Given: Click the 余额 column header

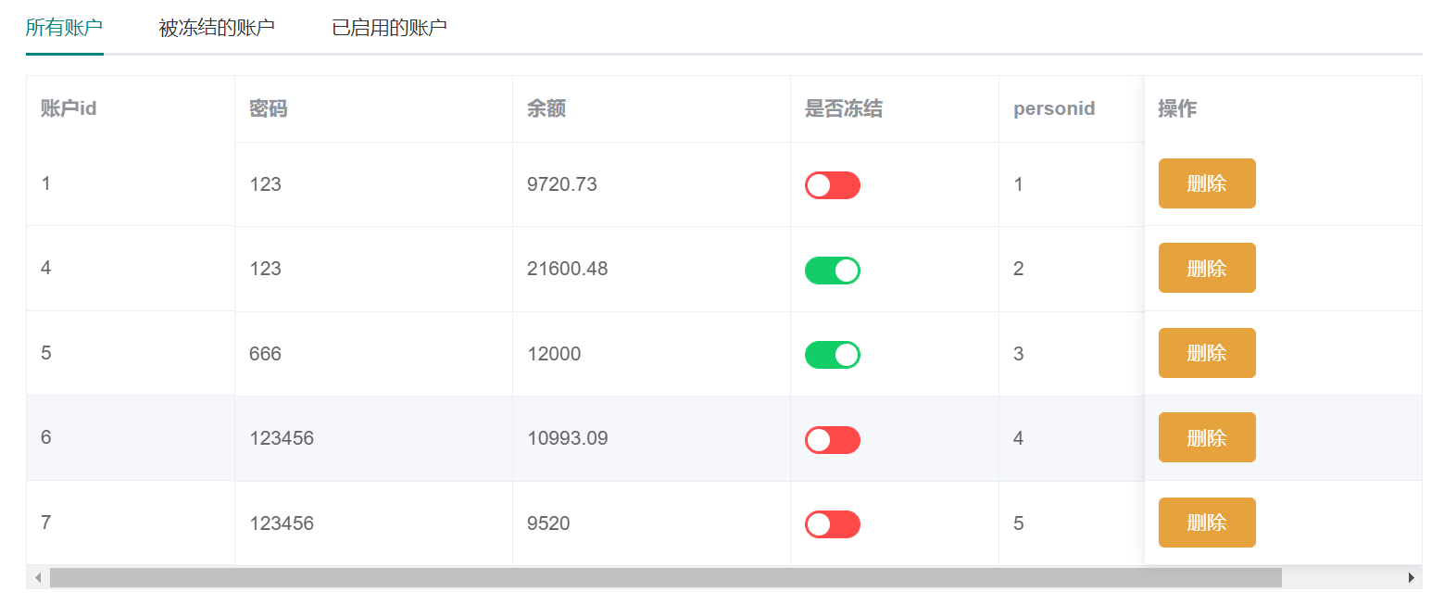Looking at the screenshot, I should [x=546, y=109].
